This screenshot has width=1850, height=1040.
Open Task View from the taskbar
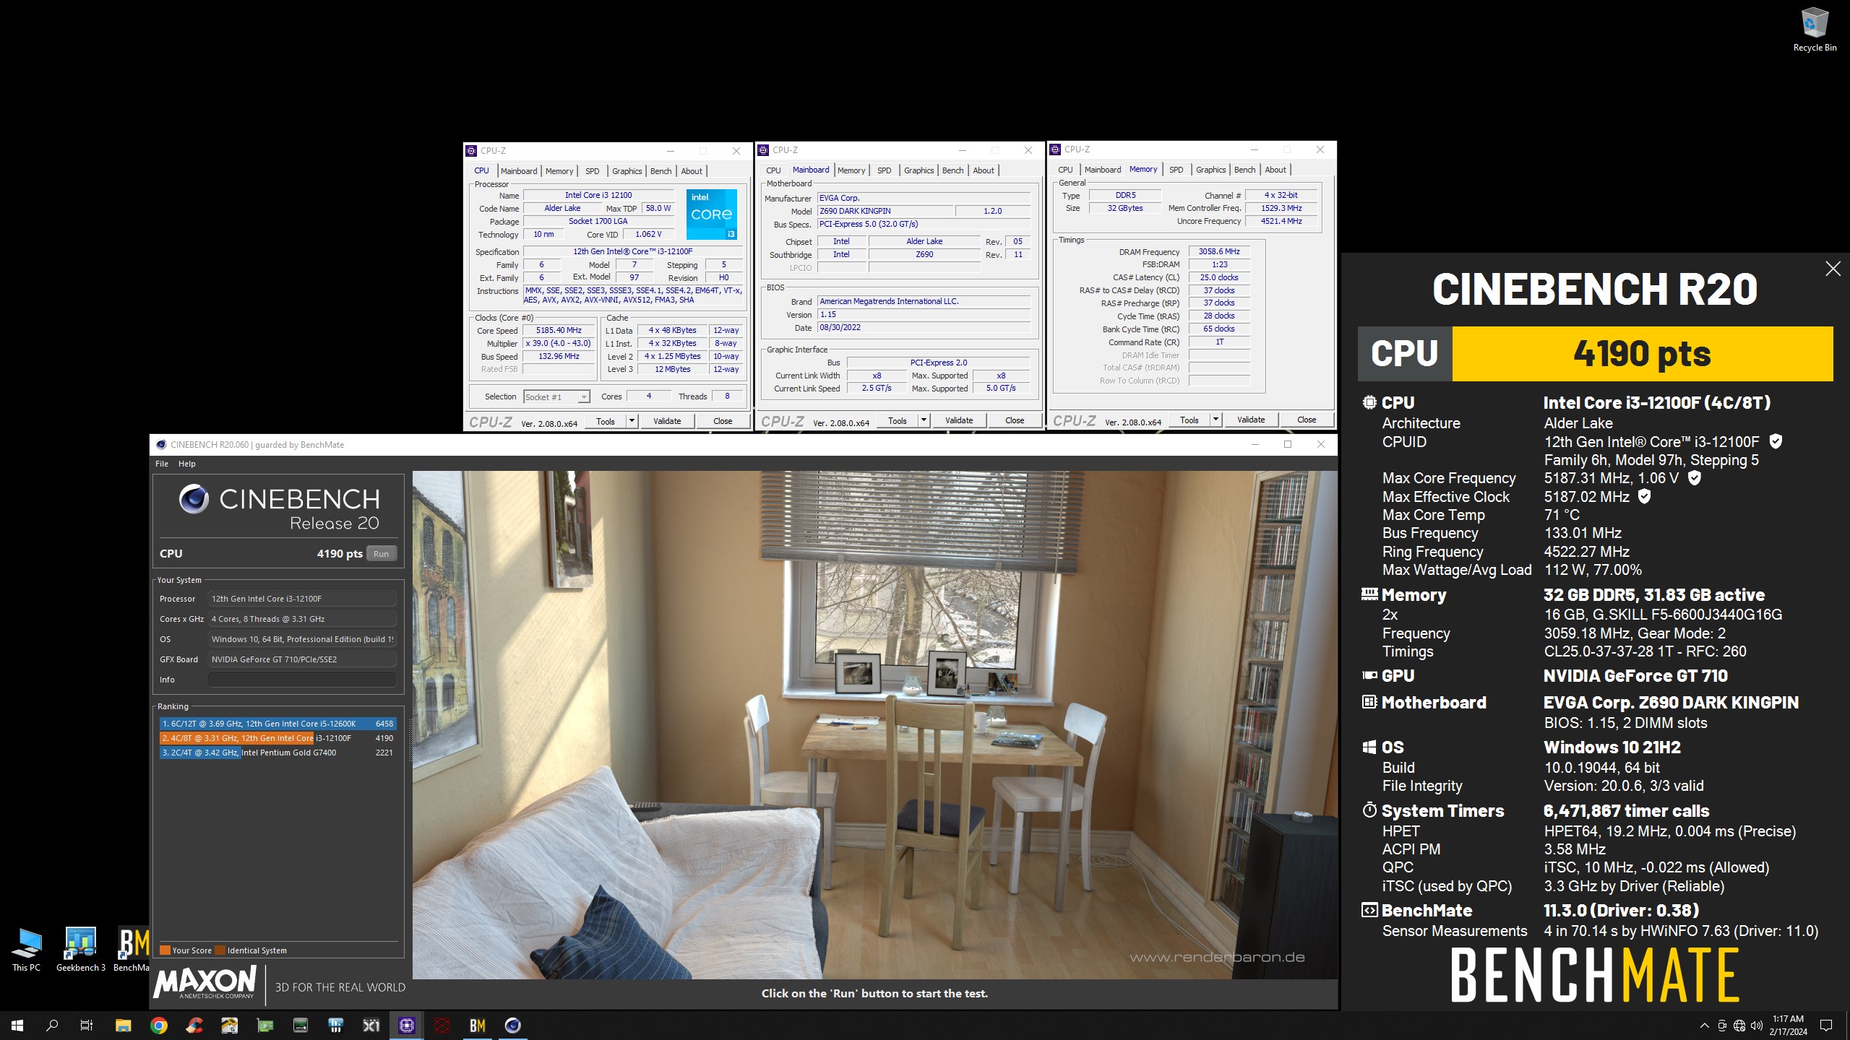coord(87,1025)
